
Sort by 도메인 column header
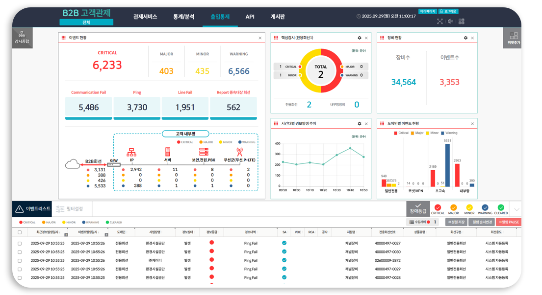pos(121,232)
